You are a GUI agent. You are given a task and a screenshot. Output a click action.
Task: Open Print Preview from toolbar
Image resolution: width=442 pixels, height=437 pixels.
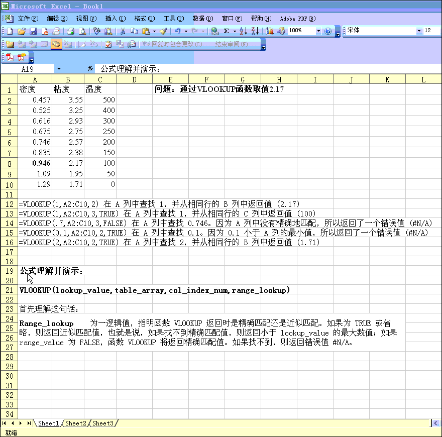(x=83, y=31)
